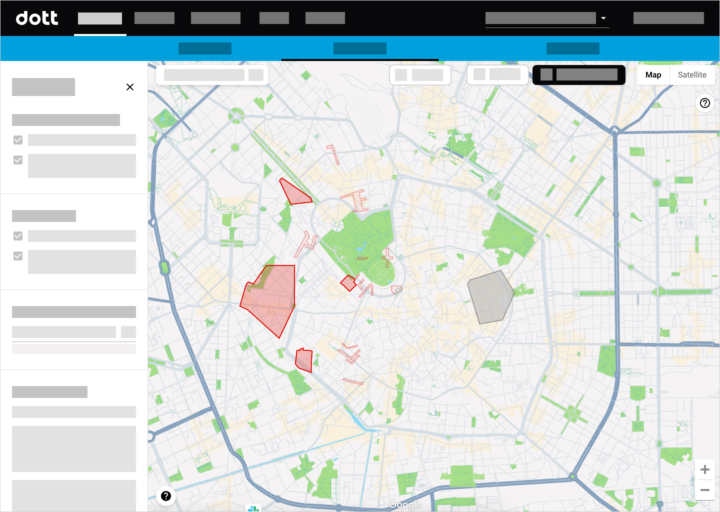Click the middle white control pill above the map

pos(420,75)
